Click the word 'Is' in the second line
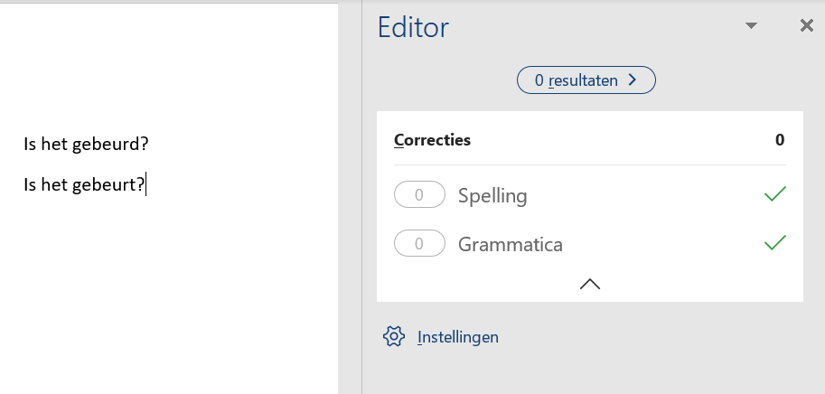The image size is (825, 394). [x=31, y=185]
